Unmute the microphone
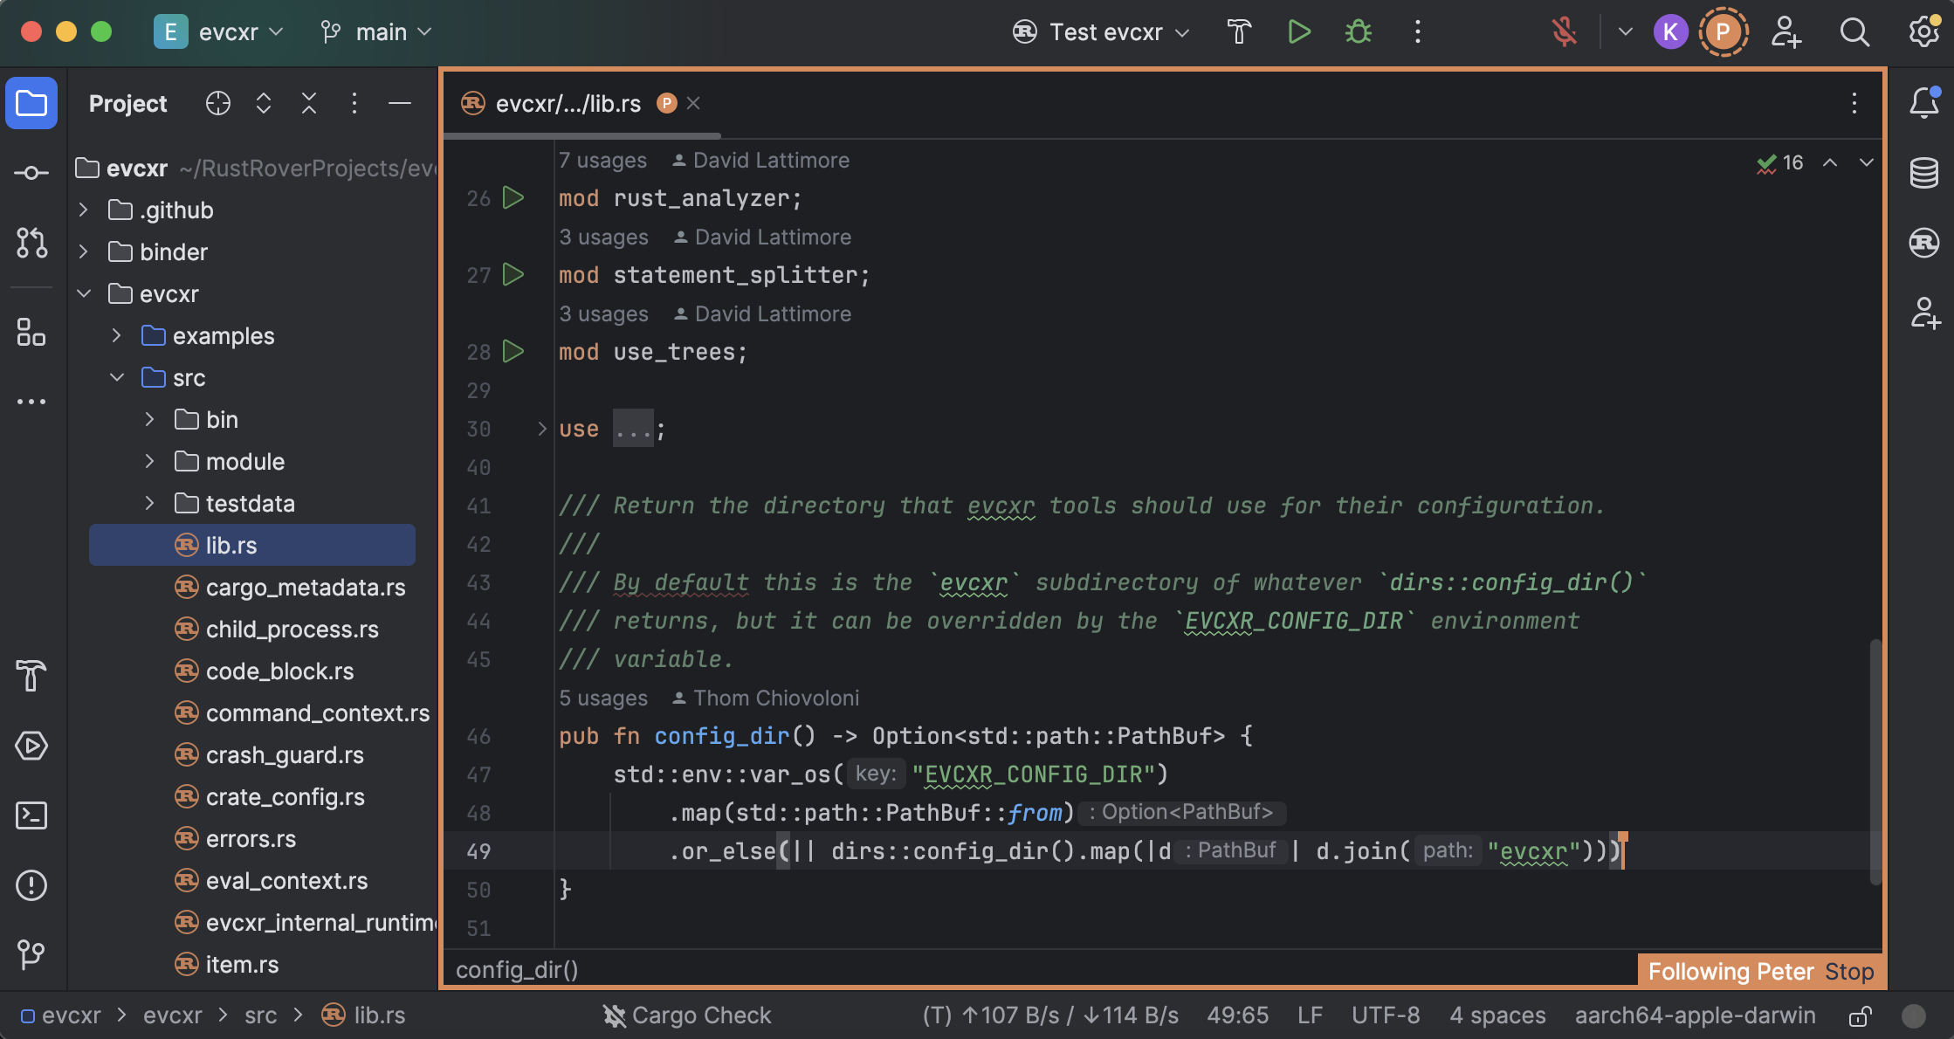The width and height of the screenshot is (1954, 1039). tap(1563, 31)
